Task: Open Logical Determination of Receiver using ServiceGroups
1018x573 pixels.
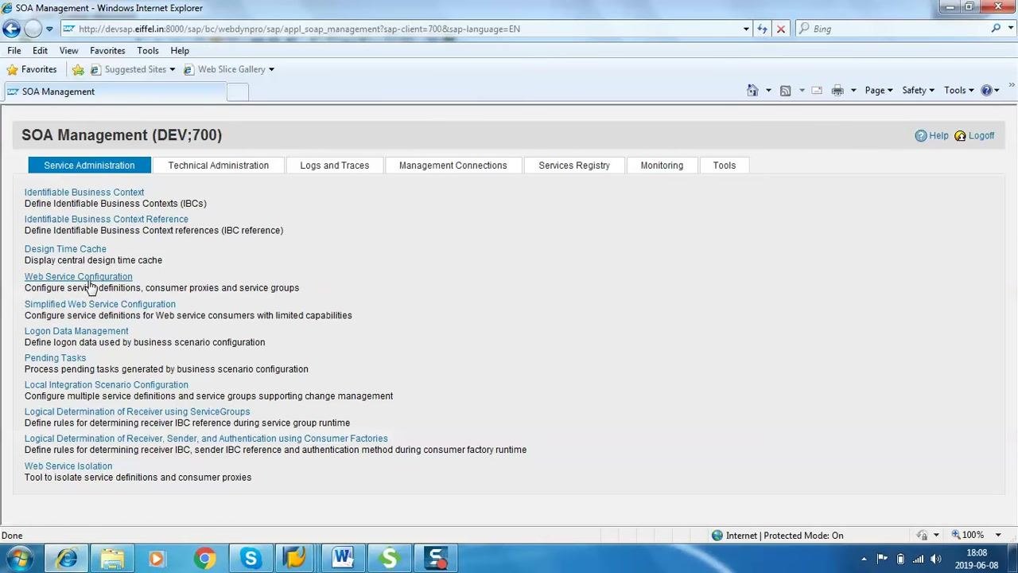Action: 137,411
